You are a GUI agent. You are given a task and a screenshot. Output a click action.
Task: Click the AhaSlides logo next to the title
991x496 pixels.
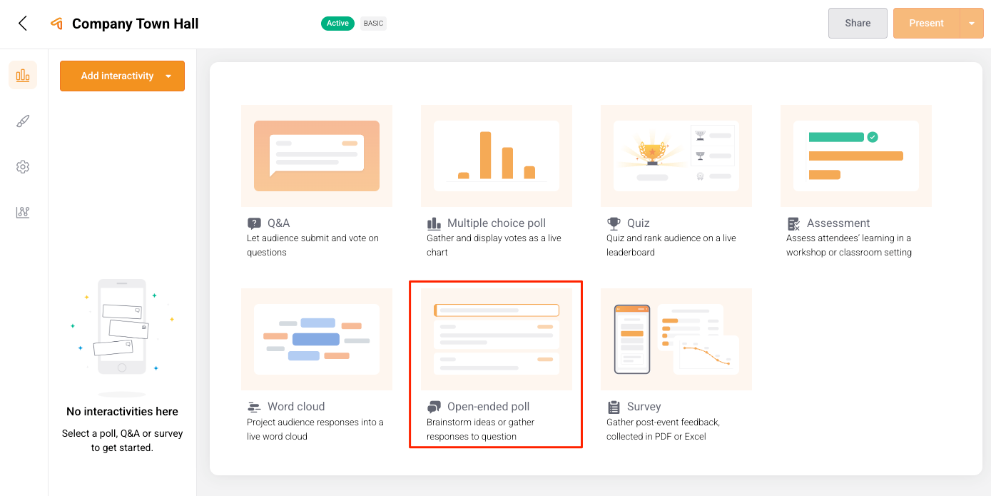[57, 23]
